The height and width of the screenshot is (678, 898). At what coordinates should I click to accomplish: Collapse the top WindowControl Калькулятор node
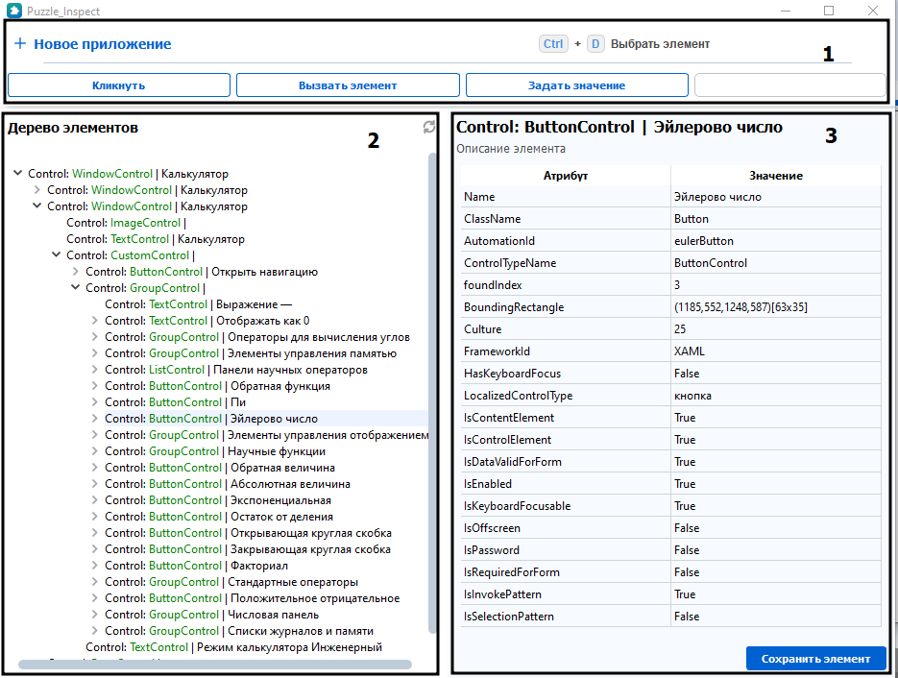click(17, 173)
